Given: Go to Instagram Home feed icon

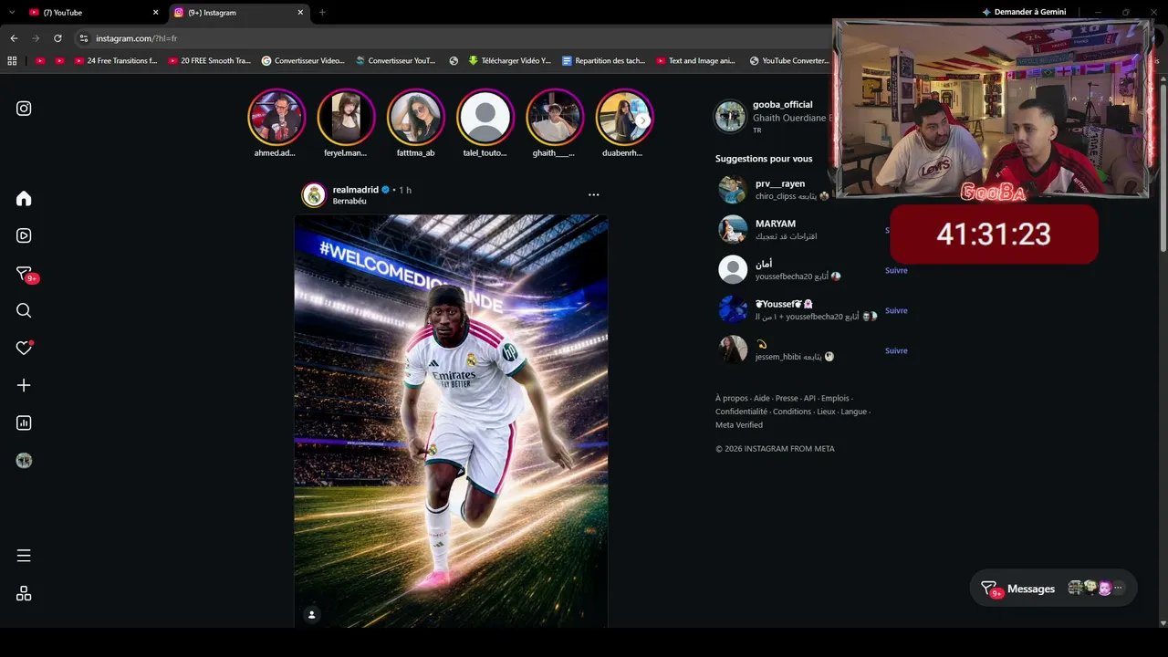Looking at the screenshot, I should click(24, 199).
